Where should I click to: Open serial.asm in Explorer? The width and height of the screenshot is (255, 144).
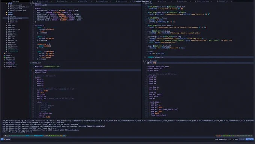(13, 46)
